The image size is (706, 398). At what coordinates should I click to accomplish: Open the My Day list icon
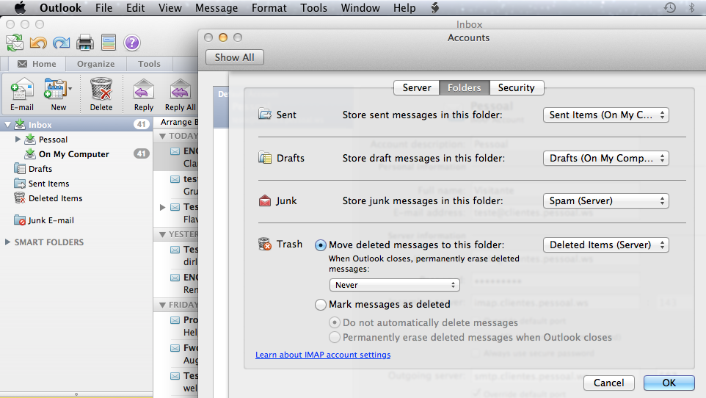(109, 43)
